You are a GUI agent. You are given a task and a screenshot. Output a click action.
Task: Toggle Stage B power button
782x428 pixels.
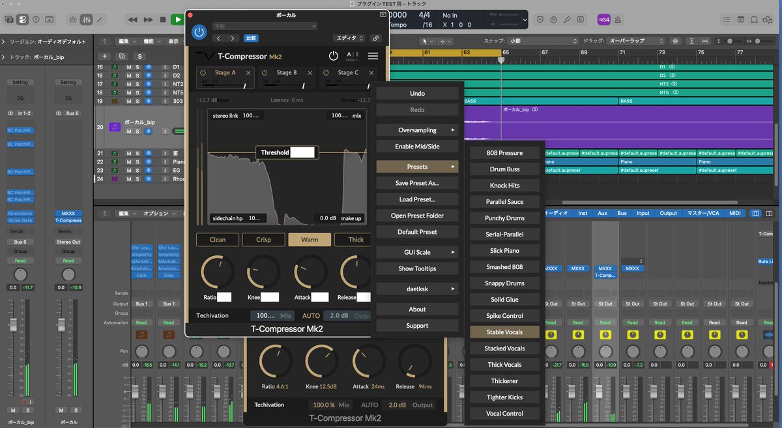(x=264, y=73)
